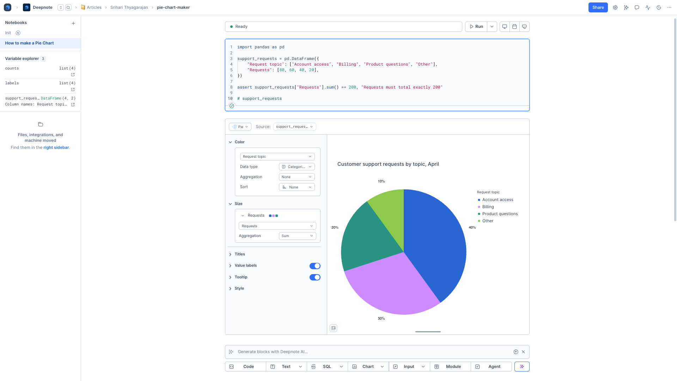Collapse the Size section
677x381 pixels.
point(230,204)
